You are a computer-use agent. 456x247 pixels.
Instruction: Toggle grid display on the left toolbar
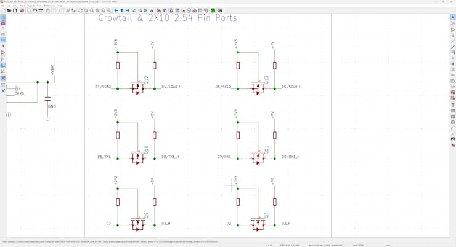[x=3, y=17]
